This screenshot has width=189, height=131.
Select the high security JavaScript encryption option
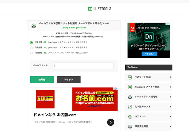pyautogui.click(x=31, y=42)
